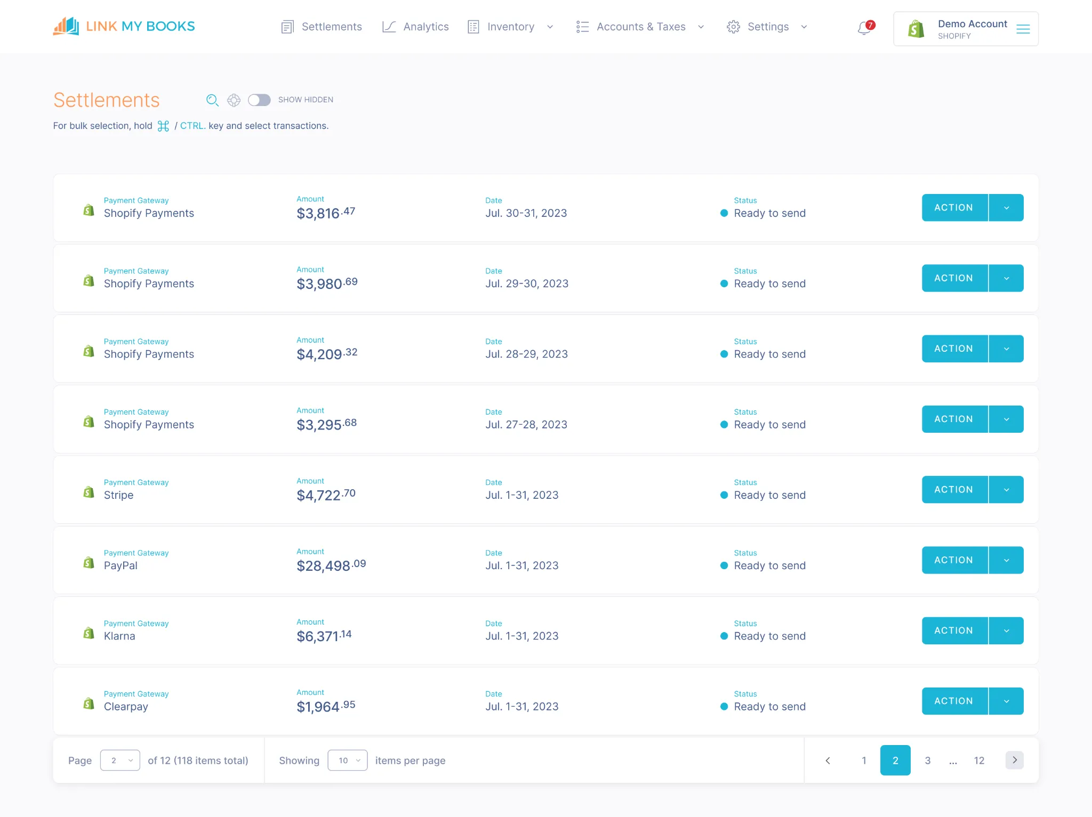Click the Link My Books logo
Screen dimensions: 1092x817
(124, 26)
